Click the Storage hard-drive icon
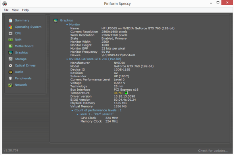Screen dimensions: 234x155 [10, 59]
